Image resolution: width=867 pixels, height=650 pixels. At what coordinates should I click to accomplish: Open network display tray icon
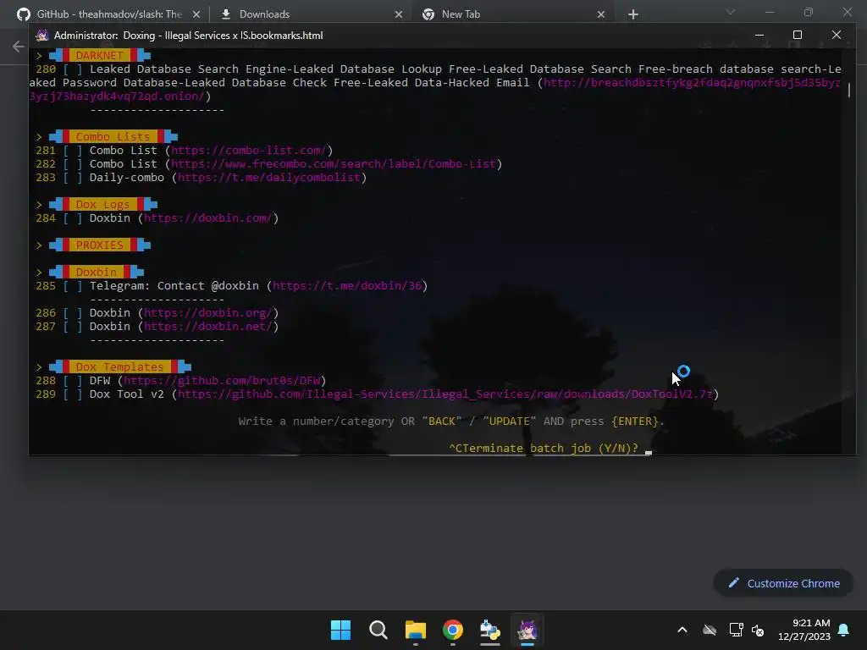point(736,630)
